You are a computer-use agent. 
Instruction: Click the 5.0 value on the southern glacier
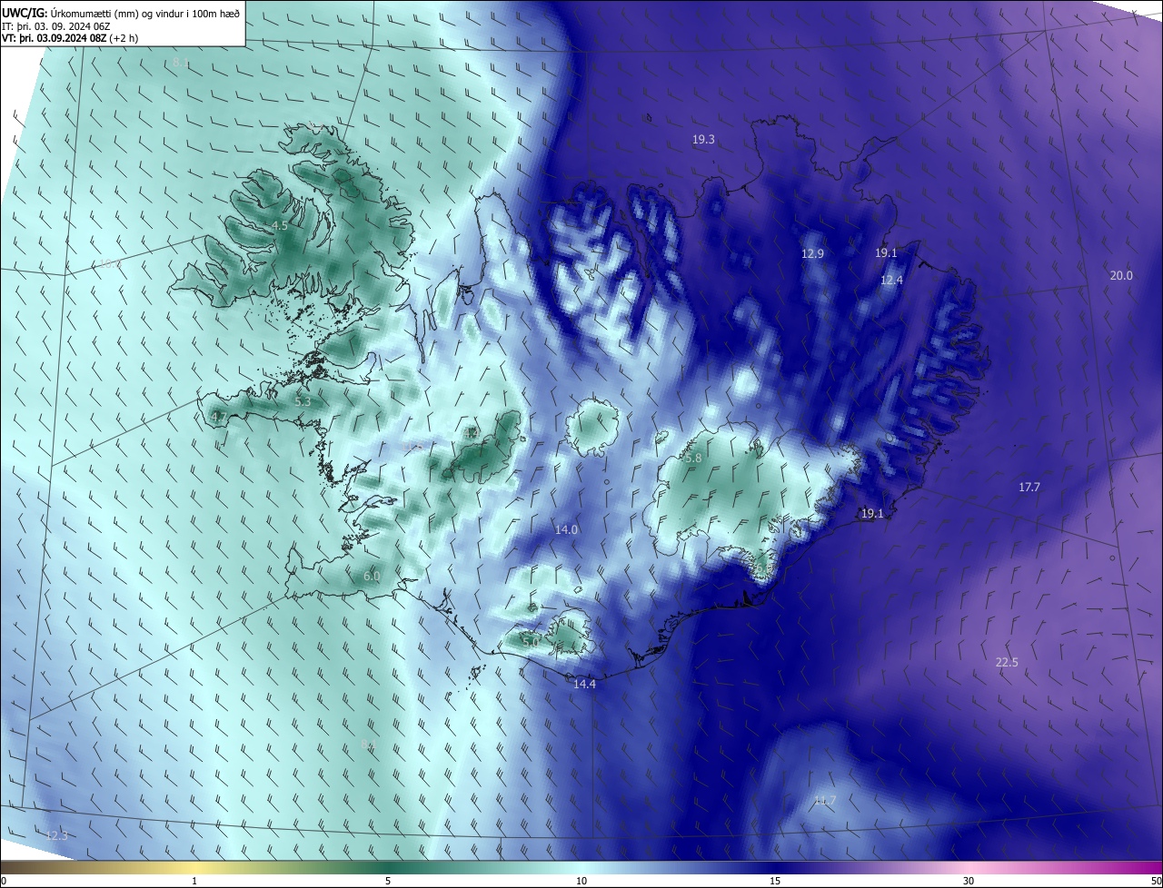531,642
